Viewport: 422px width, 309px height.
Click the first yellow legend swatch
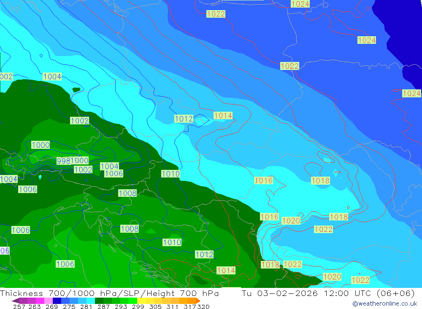141,301
